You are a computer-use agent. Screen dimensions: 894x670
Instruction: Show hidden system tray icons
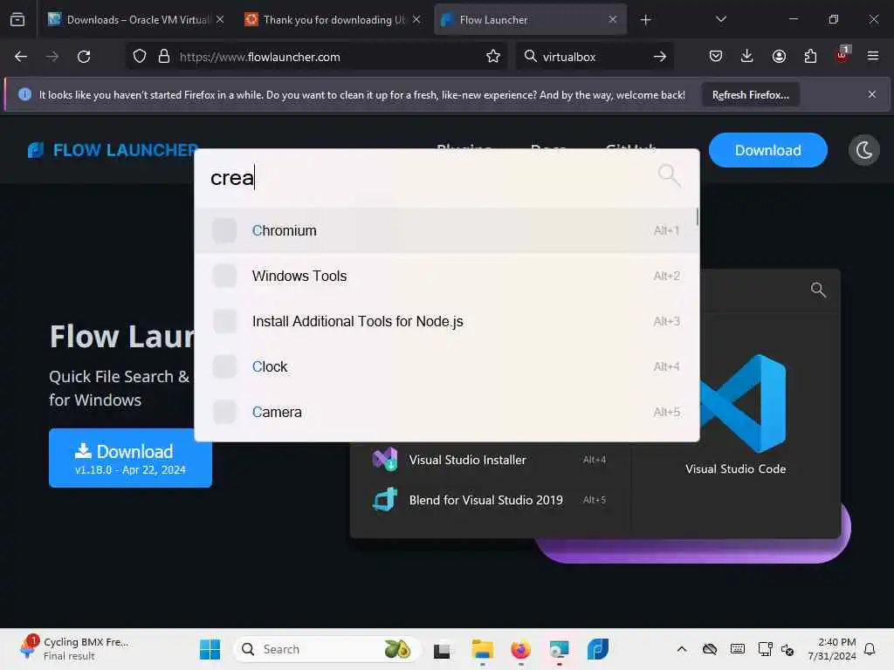pos(681,649)
